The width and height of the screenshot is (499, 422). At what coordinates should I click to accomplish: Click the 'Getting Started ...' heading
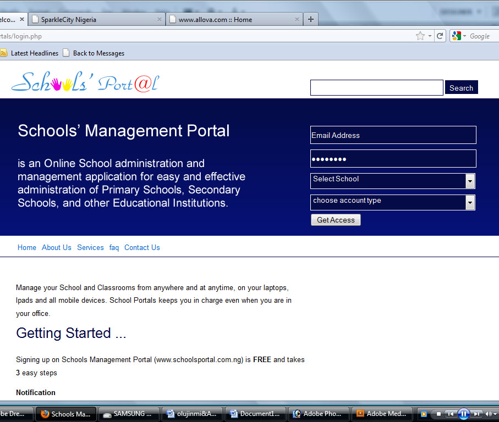pos(71,333)
